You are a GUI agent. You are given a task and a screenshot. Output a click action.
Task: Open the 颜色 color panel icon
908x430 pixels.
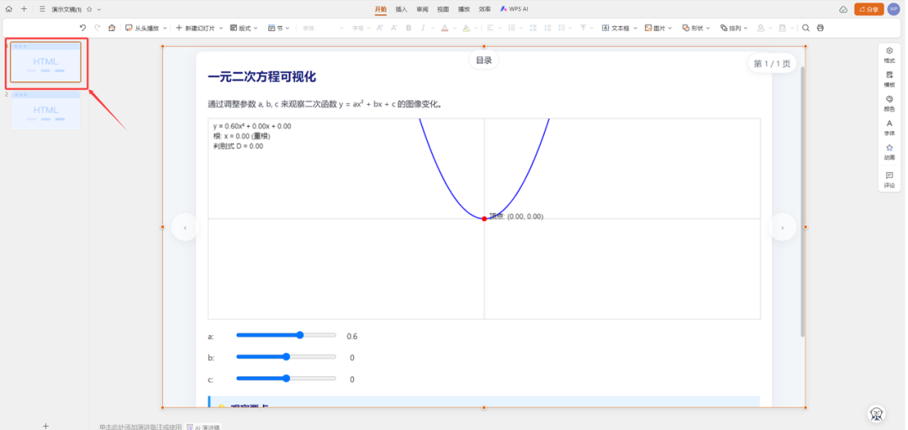(x=890, y=102)
